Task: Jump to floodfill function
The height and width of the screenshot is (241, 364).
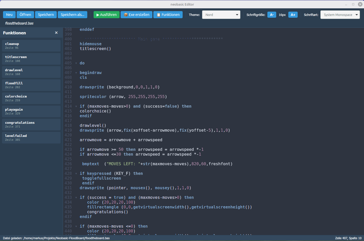Action: tap(31, 85)
